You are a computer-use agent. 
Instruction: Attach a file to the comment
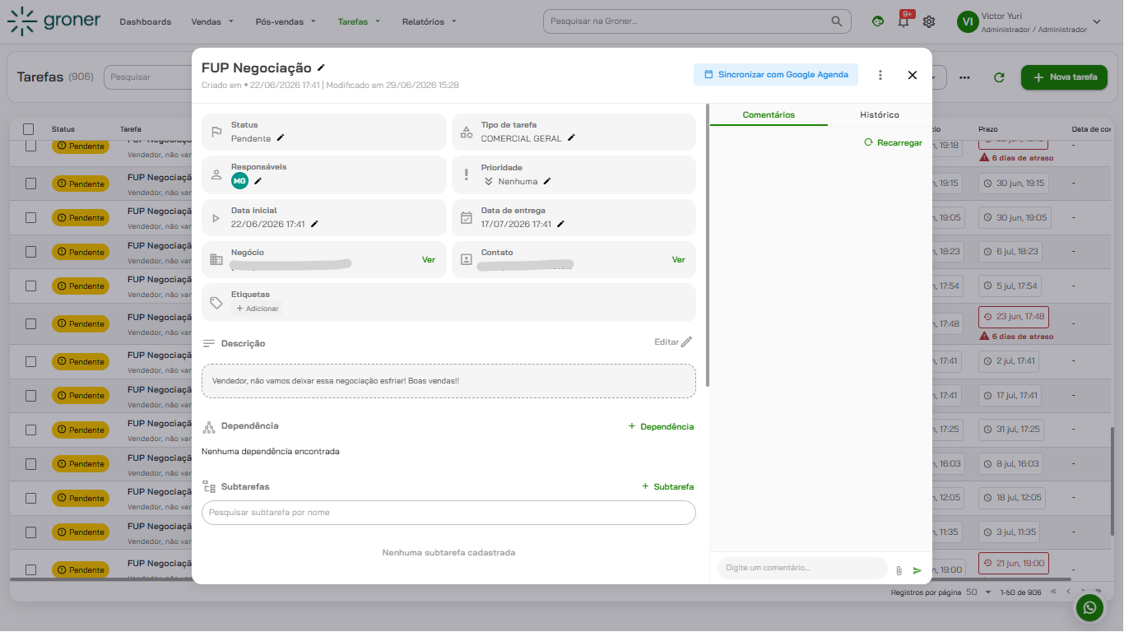(x=899, y=570)
